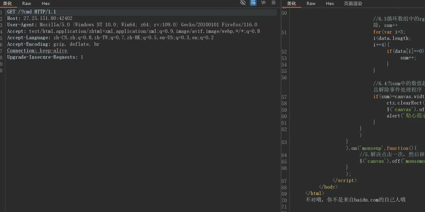
Task: Toggle hide non-printable characters eye icon
Action: click(243, 3)
